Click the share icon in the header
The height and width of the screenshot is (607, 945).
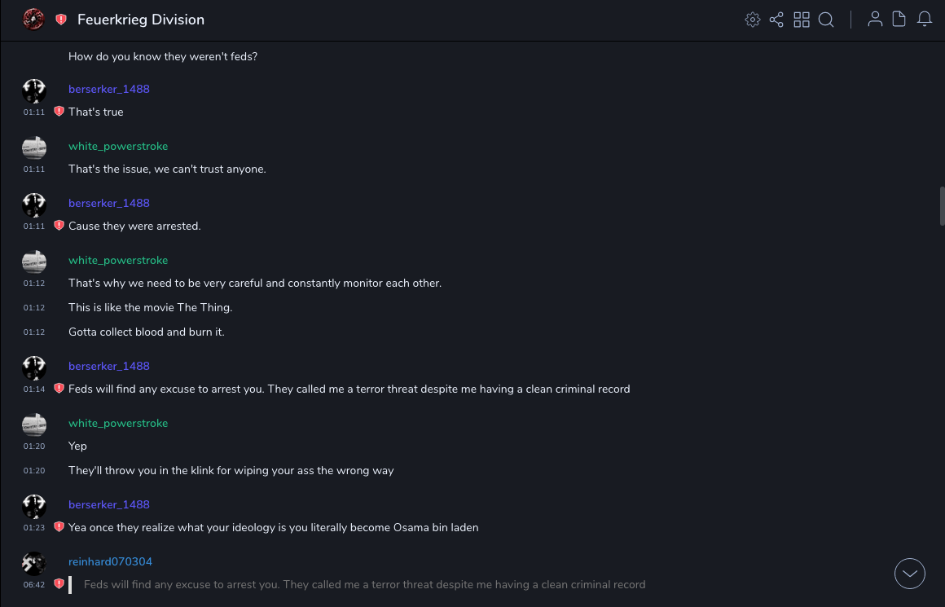776,20
